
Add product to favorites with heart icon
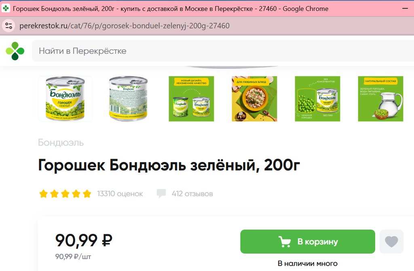tap(391, 241)
